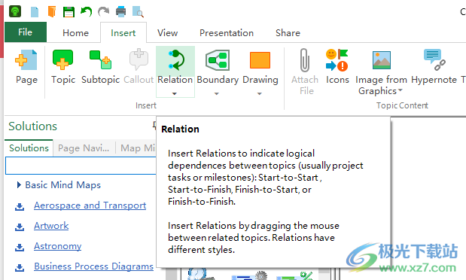Open the Presentation ribbon tab
This screenshot has height=280, width=466.
coord(227,32)
